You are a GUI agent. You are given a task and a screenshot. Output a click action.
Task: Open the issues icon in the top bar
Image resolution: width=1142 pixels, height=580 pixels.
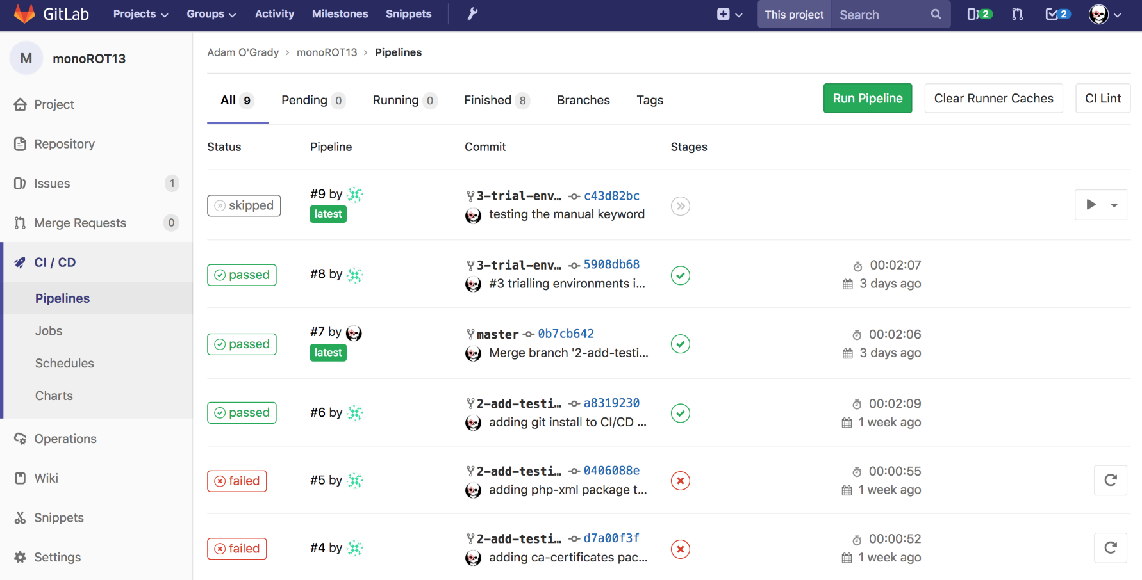979,14
